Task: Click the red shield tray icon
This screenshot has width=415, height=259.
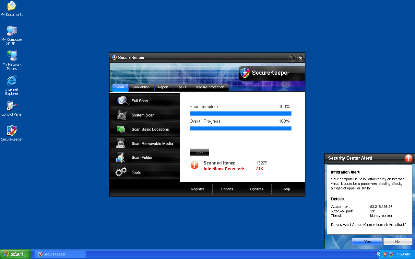Action: coord(385,254)
